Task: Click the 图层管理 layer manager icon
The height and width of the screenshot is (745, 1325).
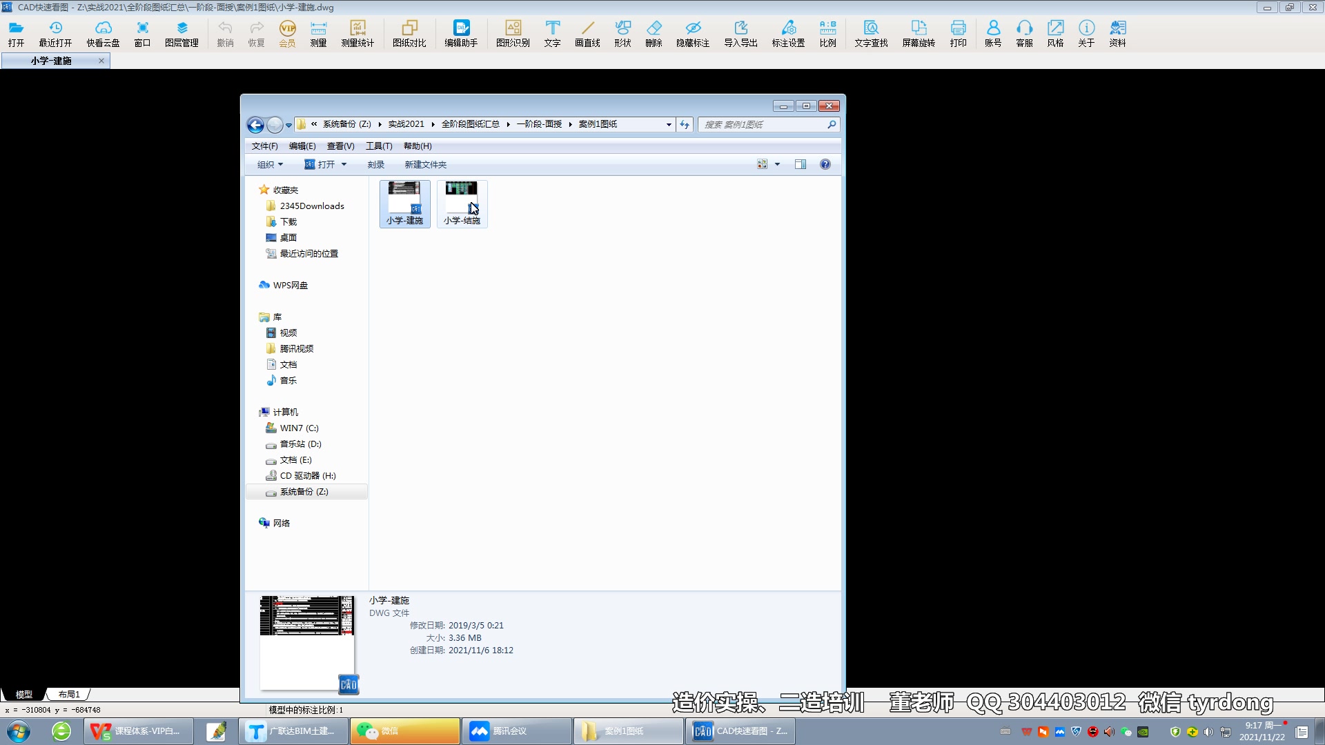Action: (181, 33)
